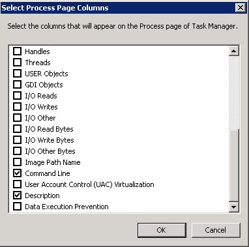Enable I/O Read Bytes column
Screen dimensions: 249x247
(17, 129)
